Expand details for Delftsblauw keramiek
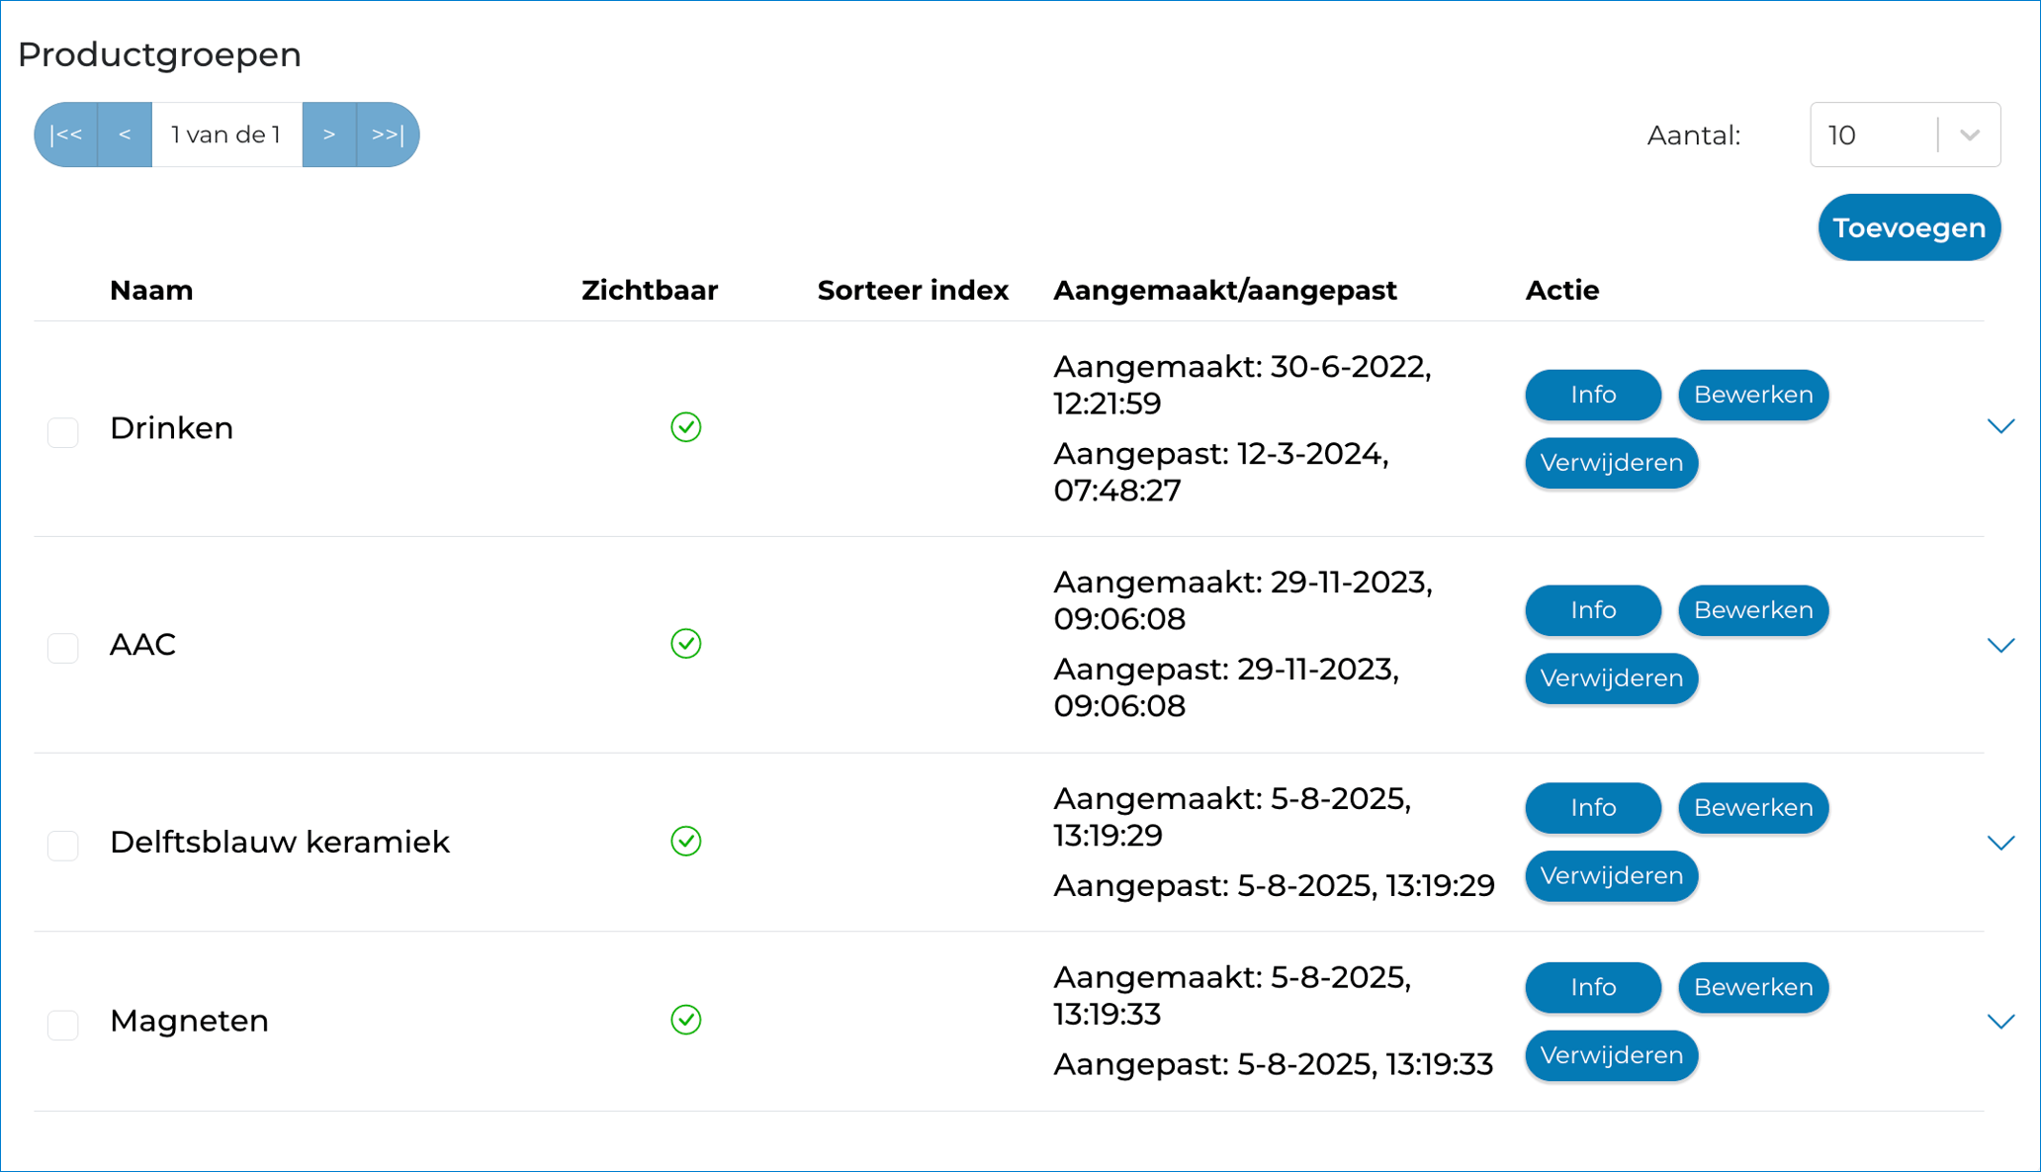The height and width of the screenshot is (1172, 2041). click(2002, 843)
